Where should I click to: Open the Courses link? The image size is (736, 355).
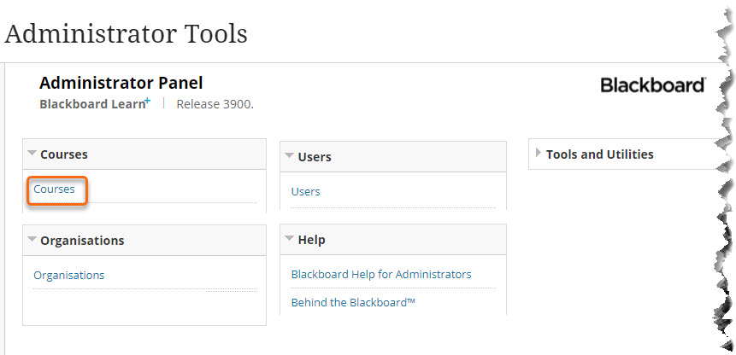tap(54, 189)
